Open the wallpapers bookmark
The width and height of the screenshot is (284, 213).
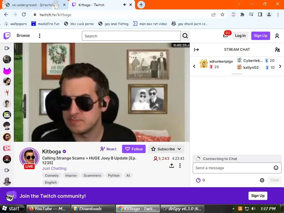16,24
